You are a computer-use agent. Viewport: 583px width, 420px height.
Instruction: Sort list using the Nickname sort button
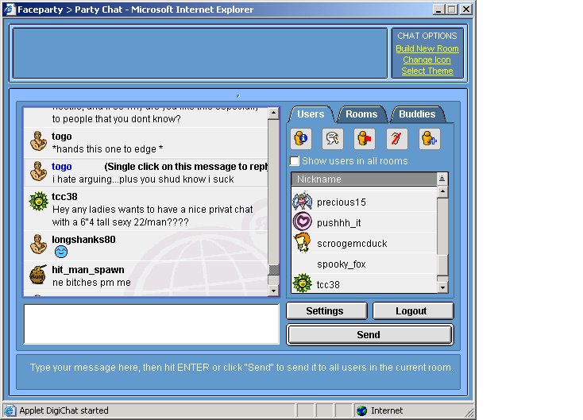[442, 179]
